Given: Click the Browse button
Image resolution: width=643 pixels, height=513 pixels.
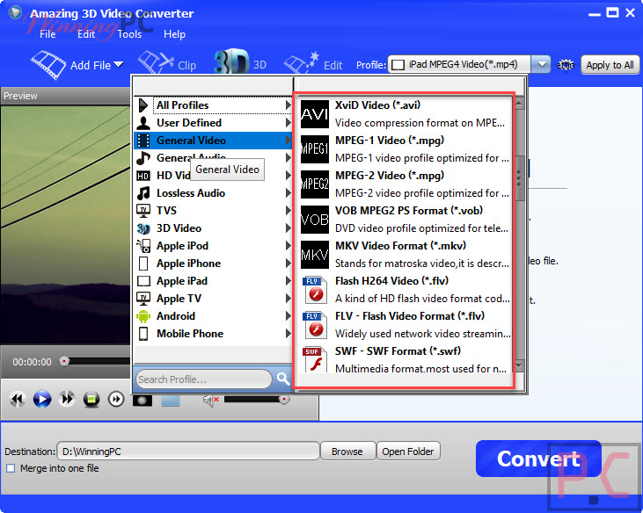Looking at the screenshot, I should (347, 452).
